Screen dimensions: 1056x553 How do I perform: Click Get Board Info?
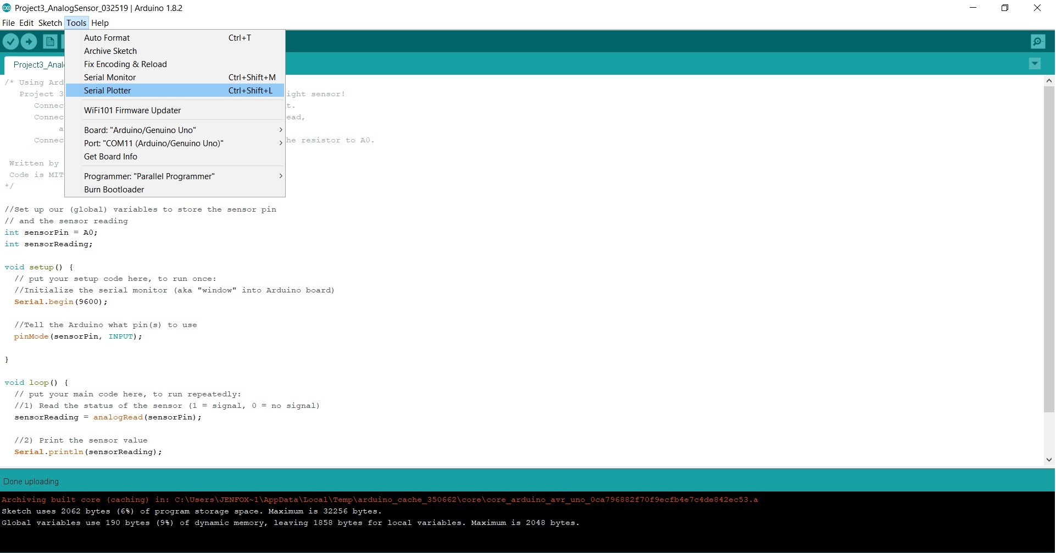pyautogui.click(x=110, y=156)
